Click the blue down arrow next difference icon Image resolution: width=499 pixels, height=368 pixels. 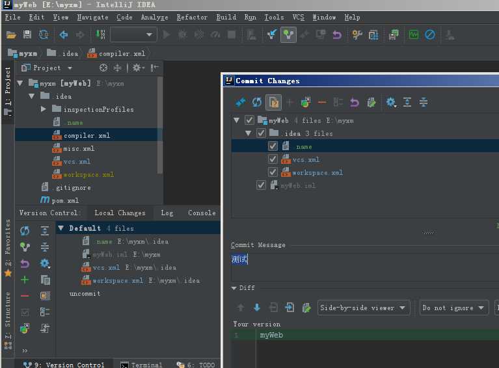[257, 308]
